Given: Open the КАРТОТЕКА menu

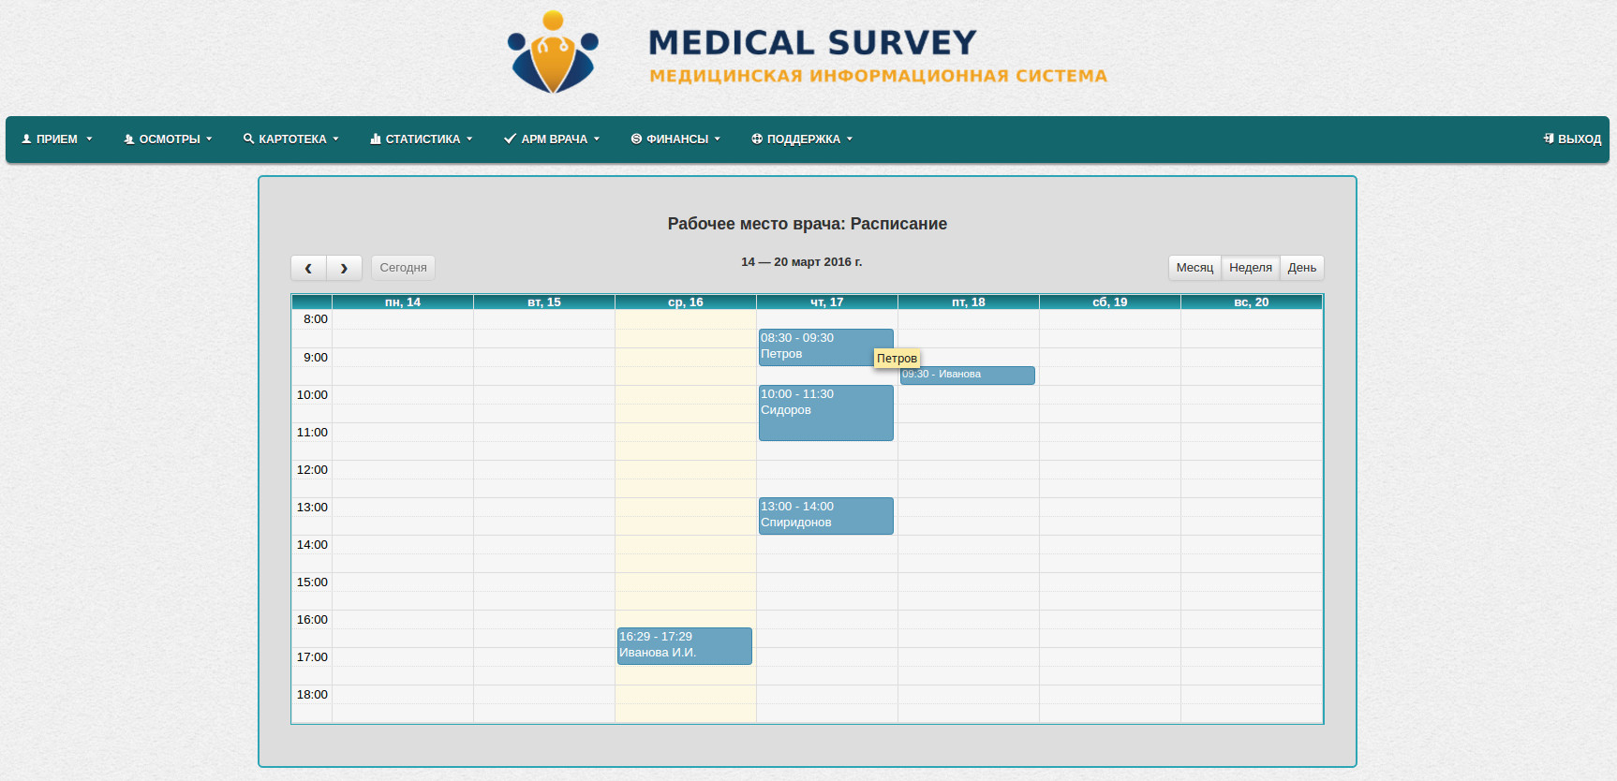Looking at the screenshot, I should click(x=292, y=139).
